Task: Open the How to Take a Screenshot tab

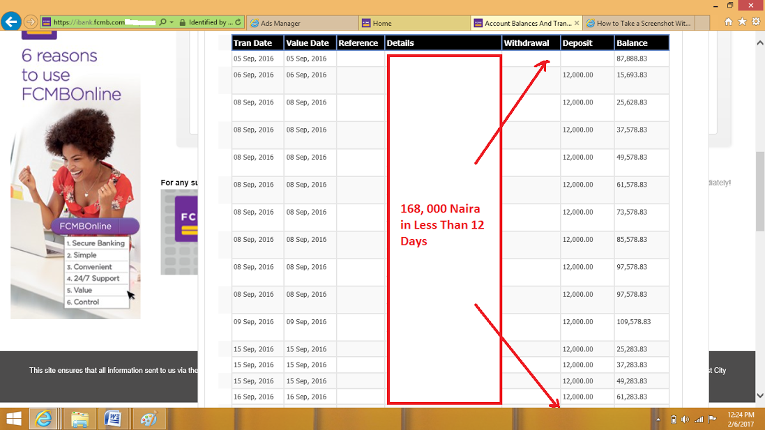Action: (x=639, y=23)
